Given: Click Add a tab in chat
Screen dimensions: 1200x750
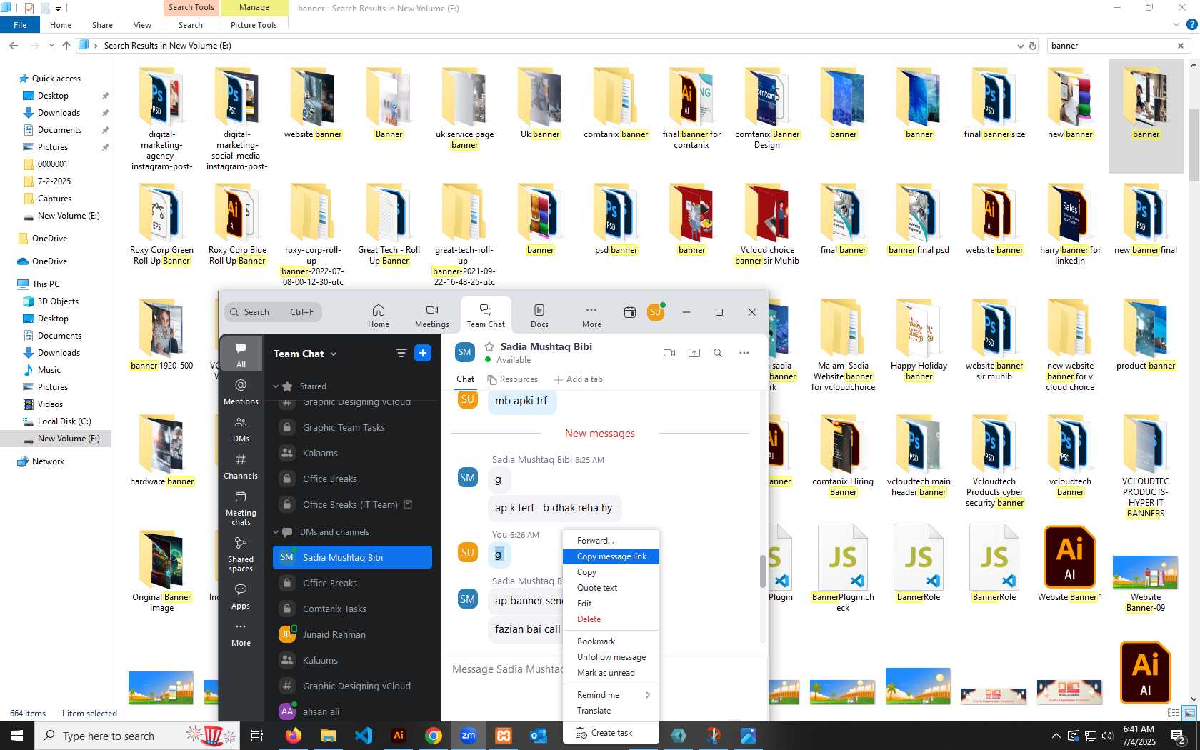Looking at the screenshot, I should (579, 379).
